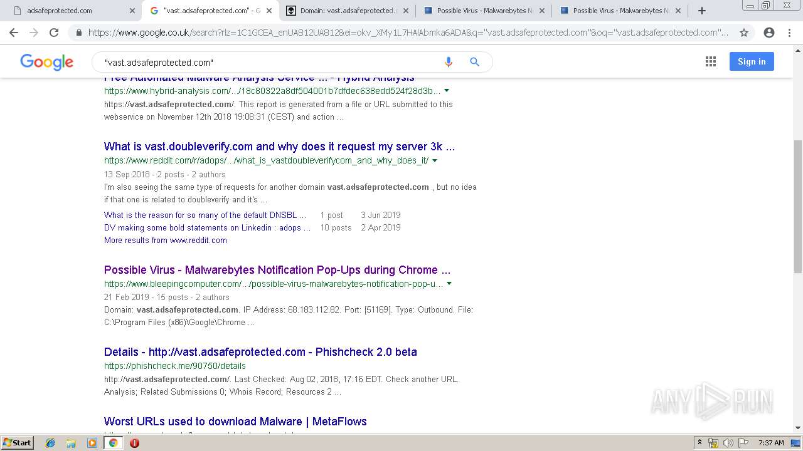
Task: Open default DNSBL reddit sublink
Action: [205, 215]
